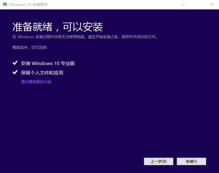Click the notice starting with 在 Windows 安装过程中
The height and width of the screenshot is (173, 219).
[85, 37]
